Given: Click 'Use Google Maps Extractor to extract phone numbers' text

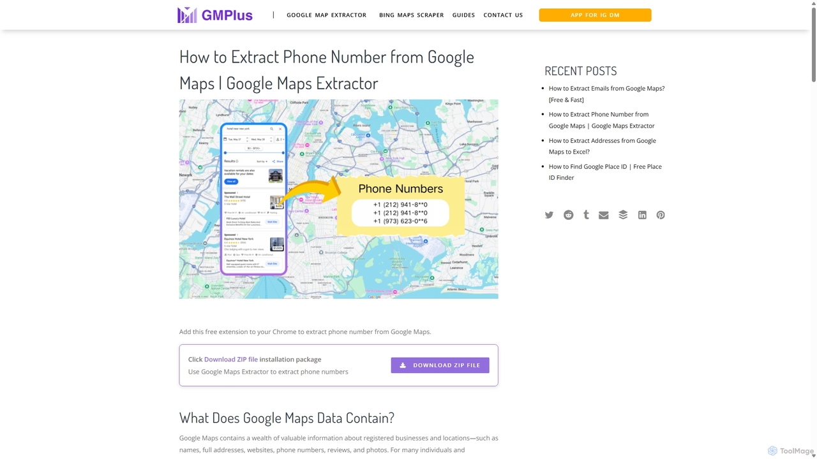Looking at the screenshot, I should (x=268, y=372).
